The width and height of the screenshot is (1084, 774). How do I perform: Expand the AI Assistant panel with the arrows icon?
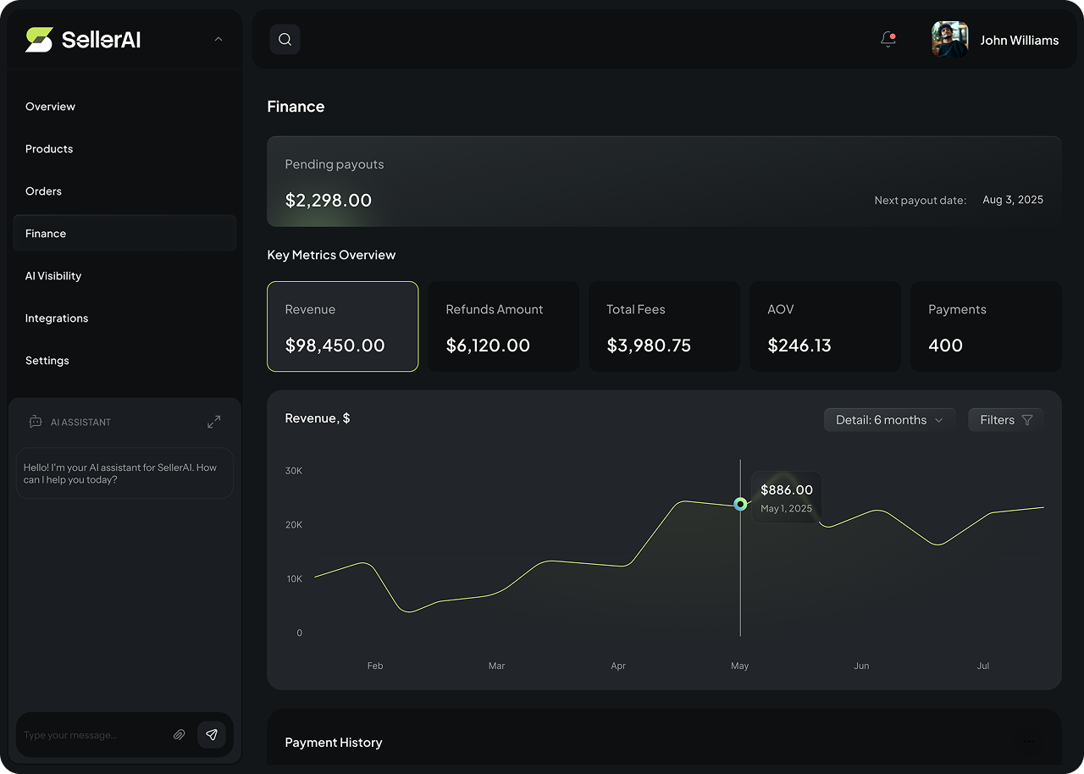pos(213,421)
